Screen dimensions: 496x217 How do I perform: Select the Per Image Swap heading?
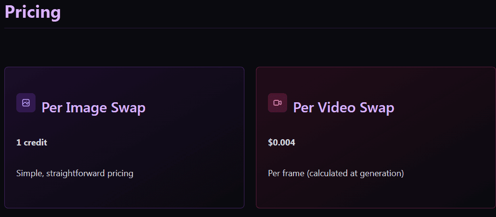[x=93, y=108]
